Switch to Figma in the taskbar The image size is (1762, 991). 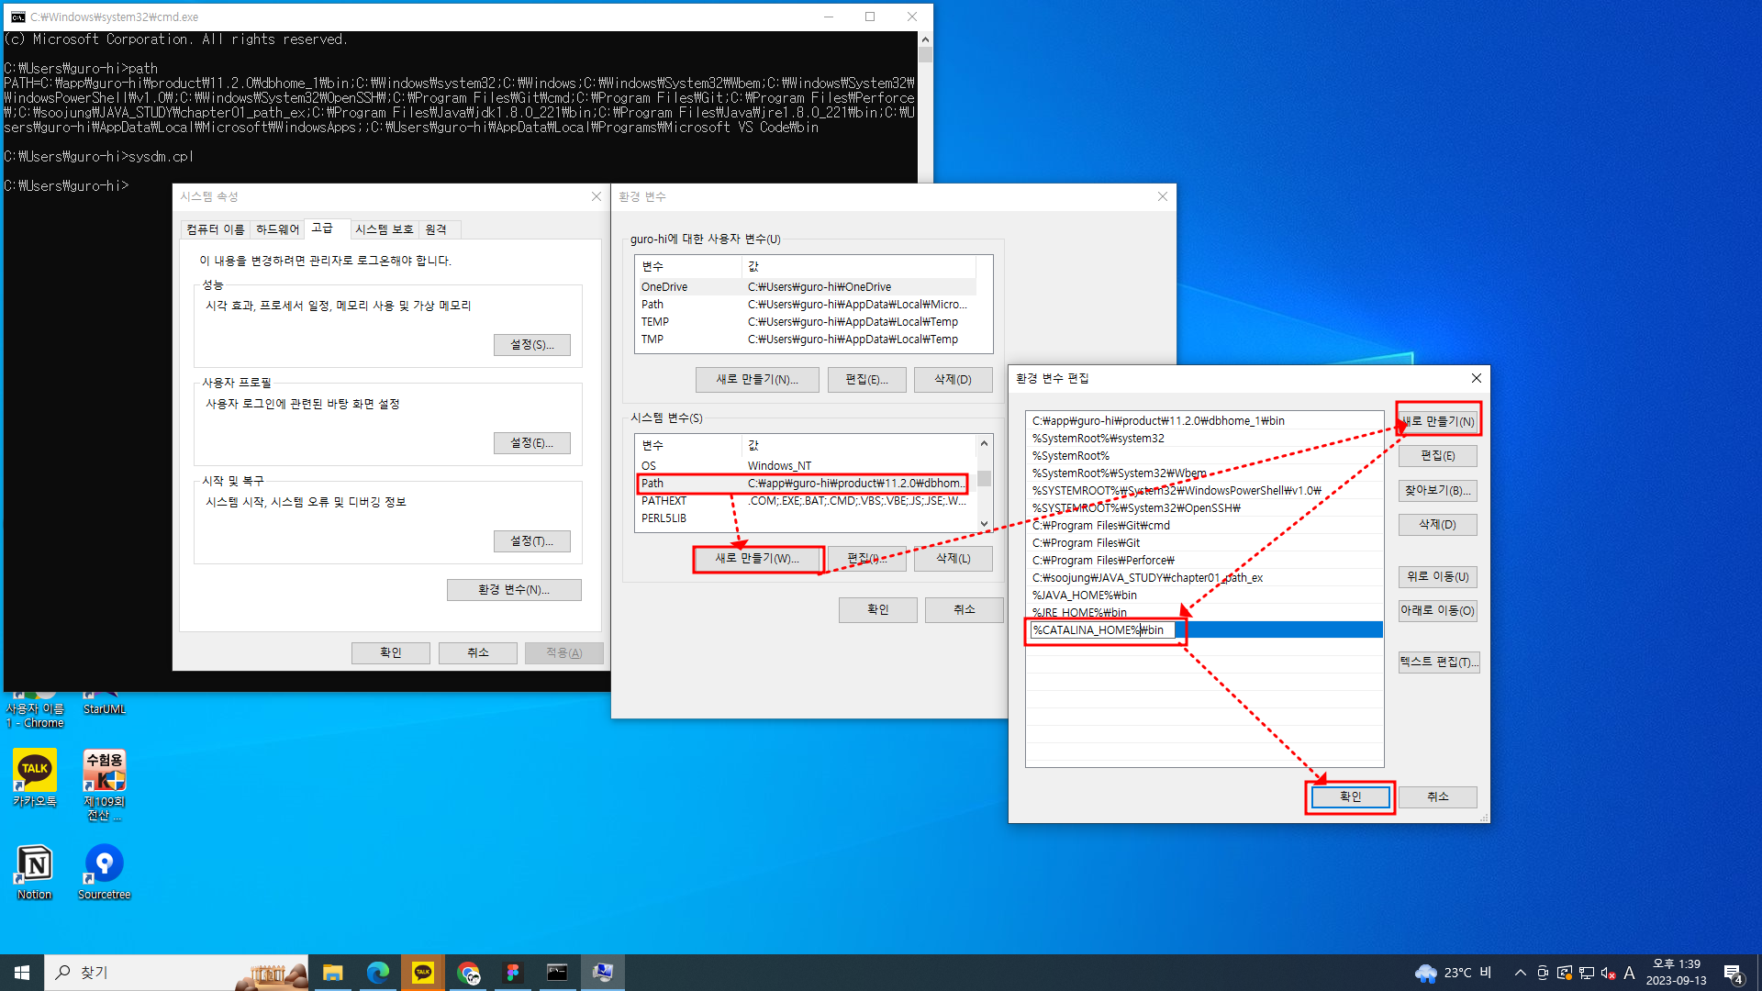[512, 973]
